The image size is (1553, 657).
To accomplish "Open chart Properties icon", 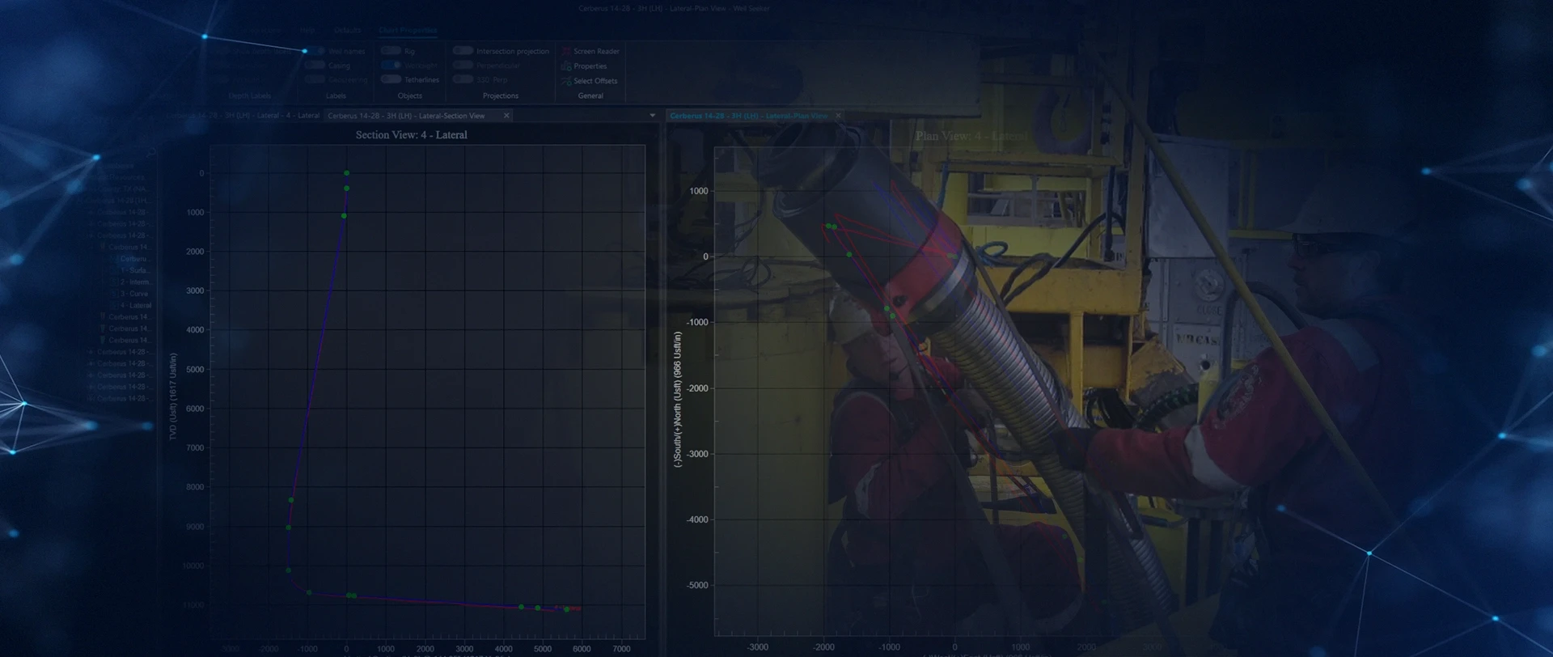I will click(x=566, y=66).
